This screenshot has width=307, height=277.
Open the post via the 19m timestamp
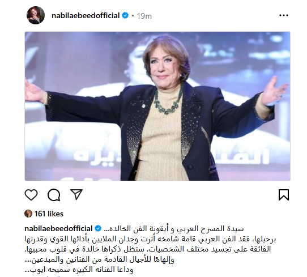coord(144,16)
